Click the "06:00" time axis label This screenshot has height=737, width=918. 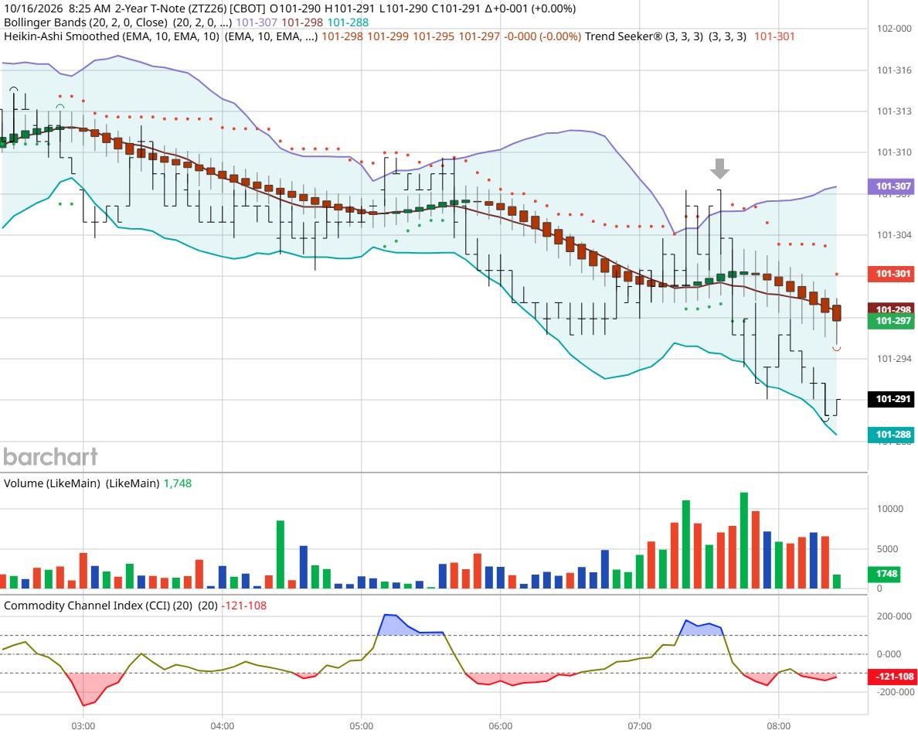point(501,726)
